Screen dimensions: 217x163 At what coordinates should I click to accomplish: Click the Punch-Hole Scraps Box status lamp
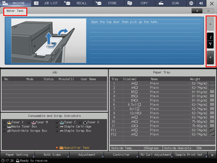click(x=4, y=131)
